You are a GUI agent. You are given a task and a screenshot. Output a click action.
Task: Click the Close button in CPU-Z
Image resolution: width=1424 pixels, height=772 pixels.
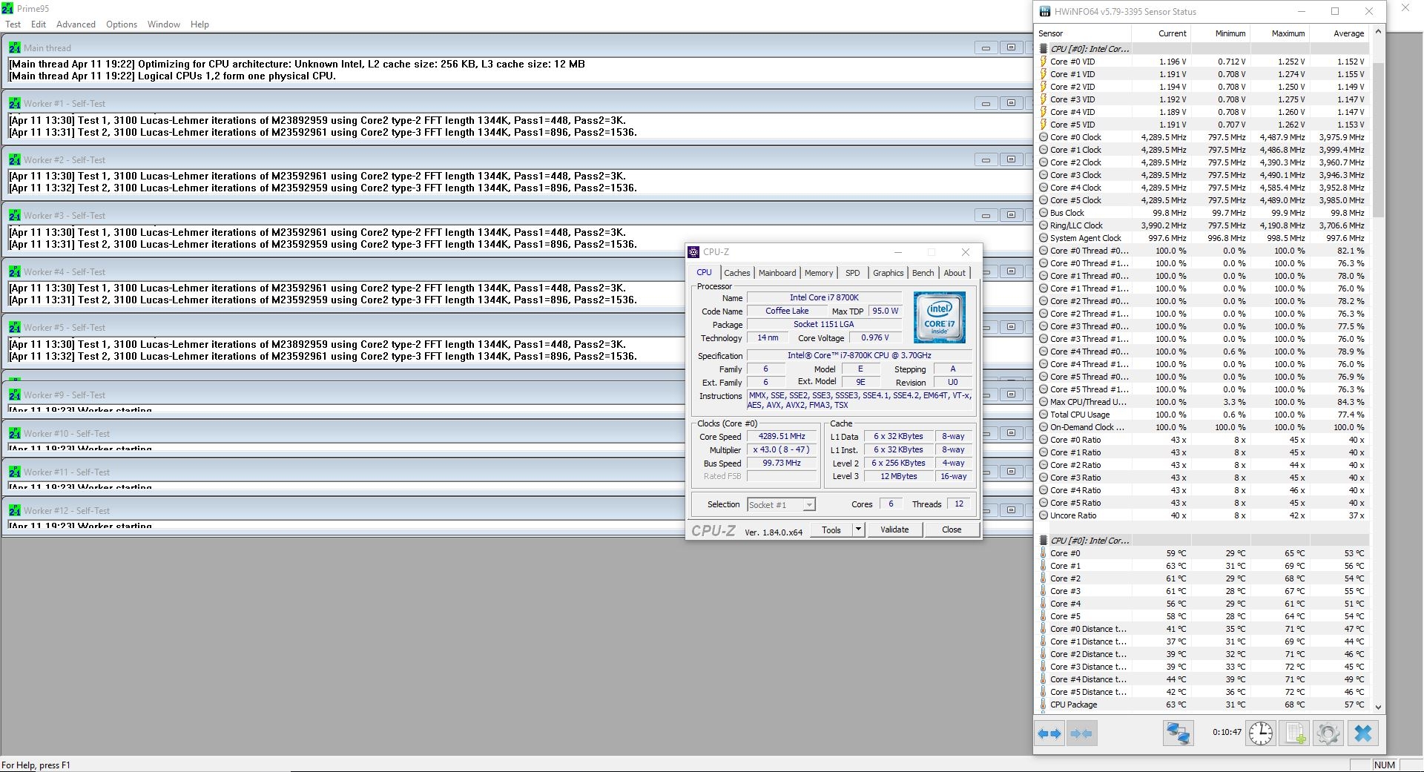(x=952, y=529)
